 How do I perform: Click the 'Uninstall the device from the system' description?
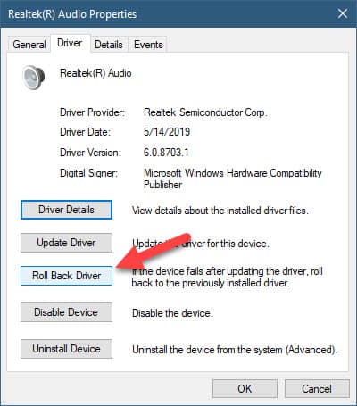pos(235,350)
